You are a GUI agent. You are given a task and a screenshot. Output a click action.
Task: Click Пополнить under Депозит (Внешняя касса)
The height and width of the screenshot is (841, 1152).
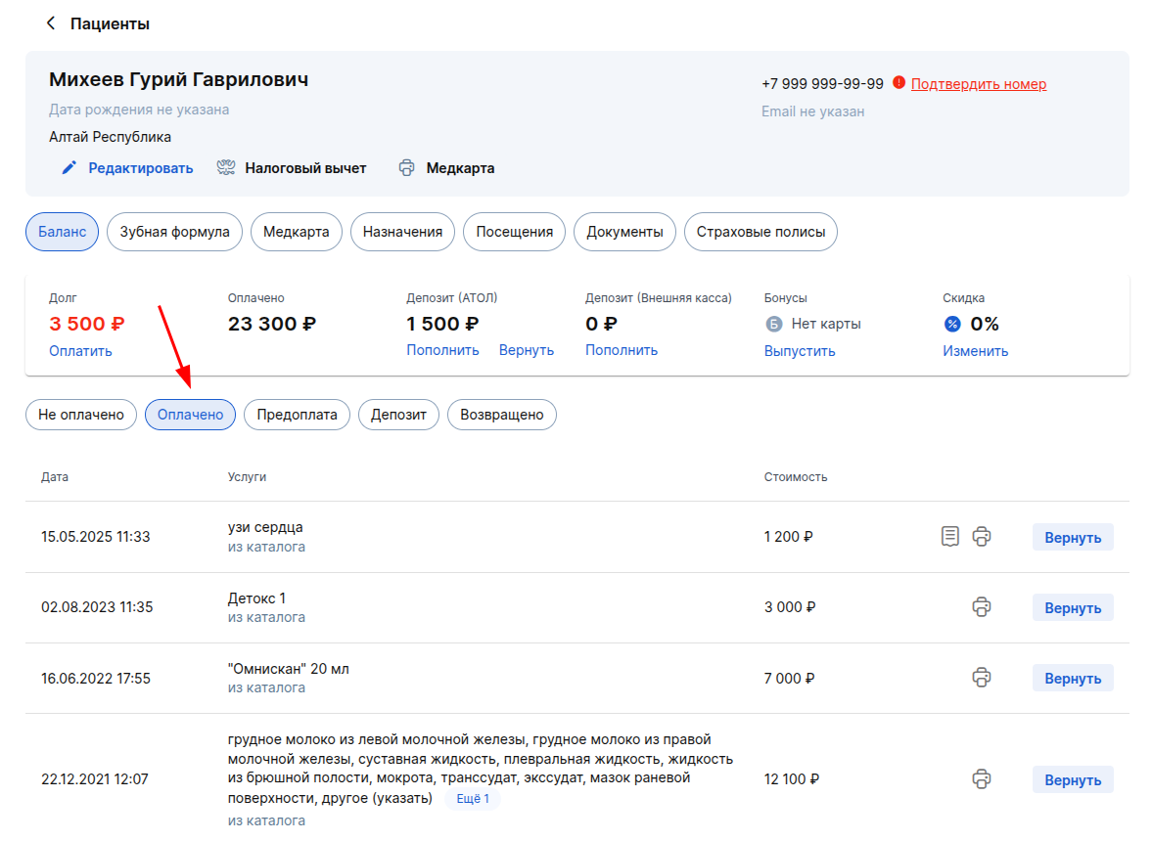622,350
